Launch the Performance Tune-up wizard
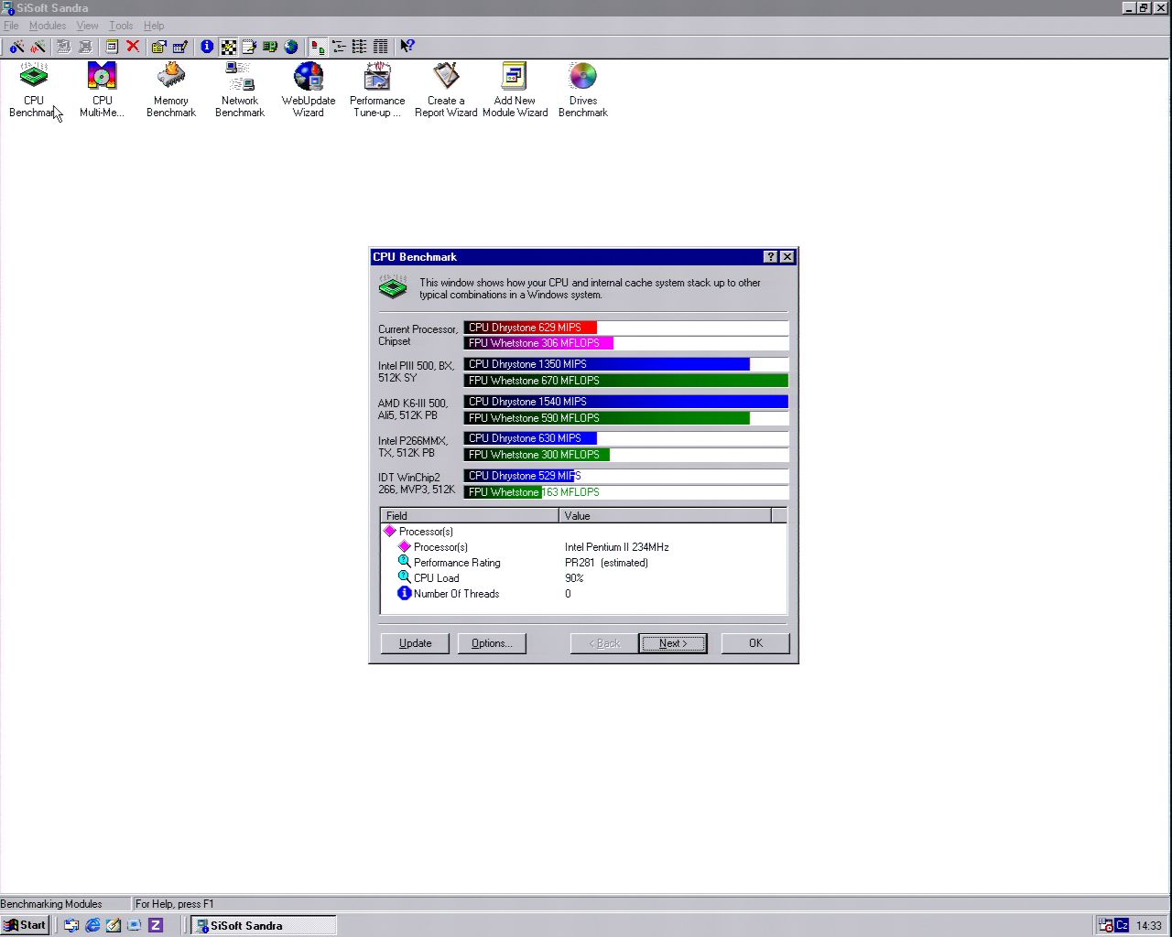The width and height of the screenshot is (1172, 937). [377, 77]
